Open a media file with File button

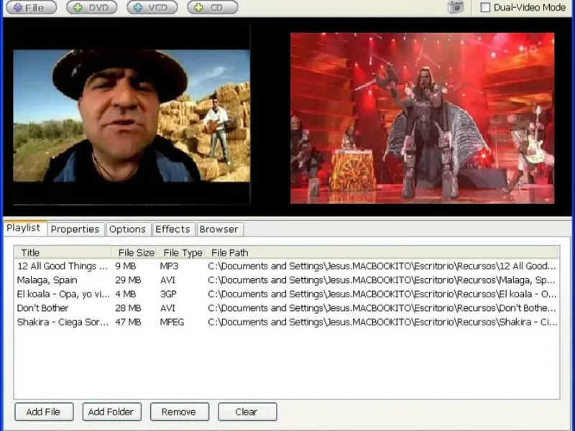click(x=32, y=7)
